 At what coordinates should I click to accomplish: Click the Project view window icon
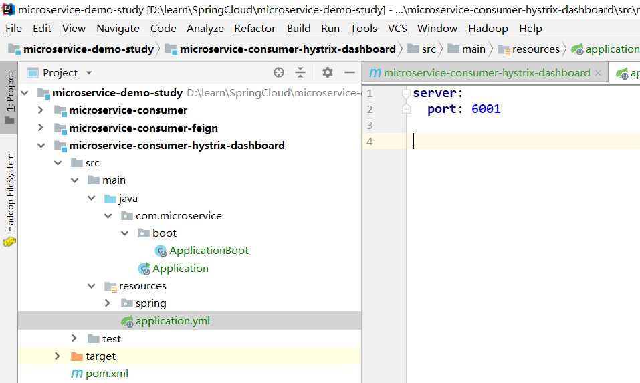click(33, 73)
